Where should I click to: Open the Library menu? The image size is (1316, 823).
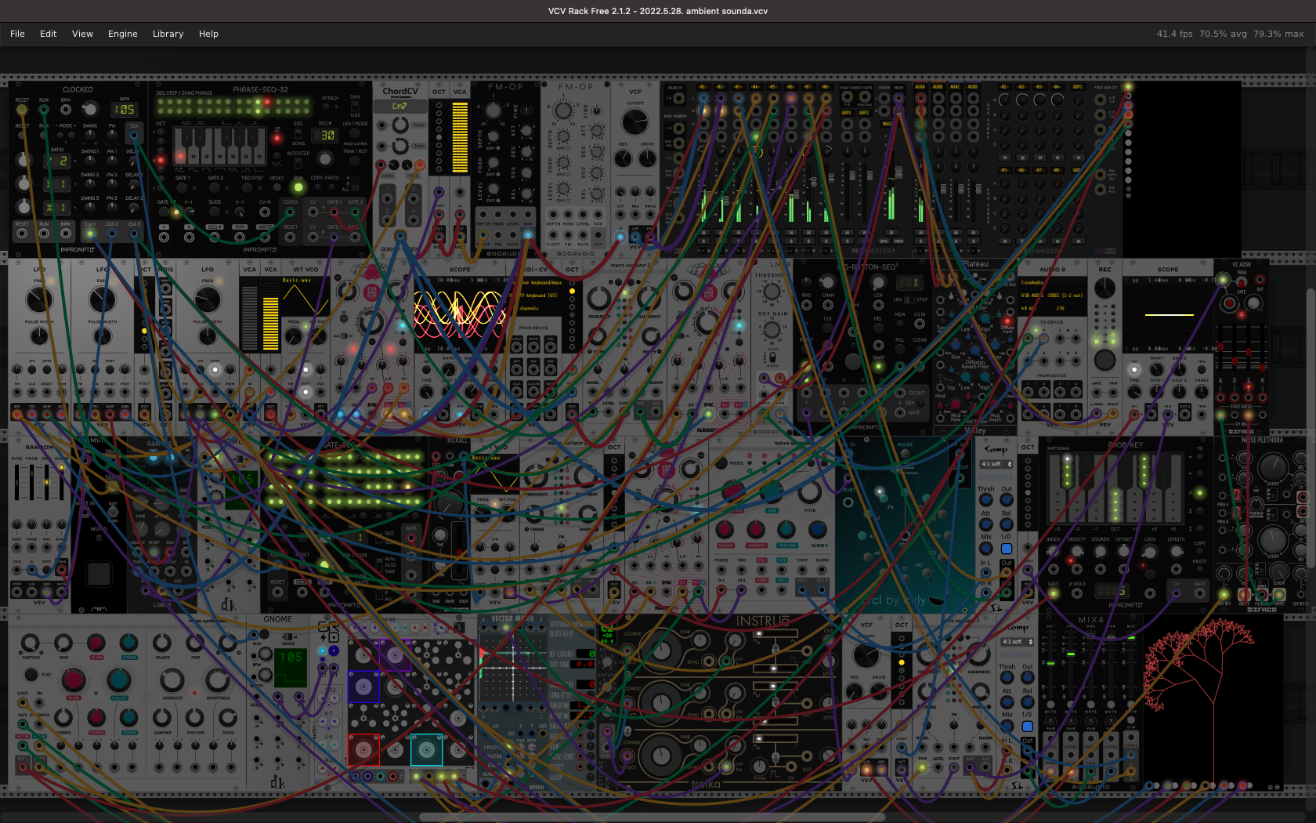coord(168,34)
